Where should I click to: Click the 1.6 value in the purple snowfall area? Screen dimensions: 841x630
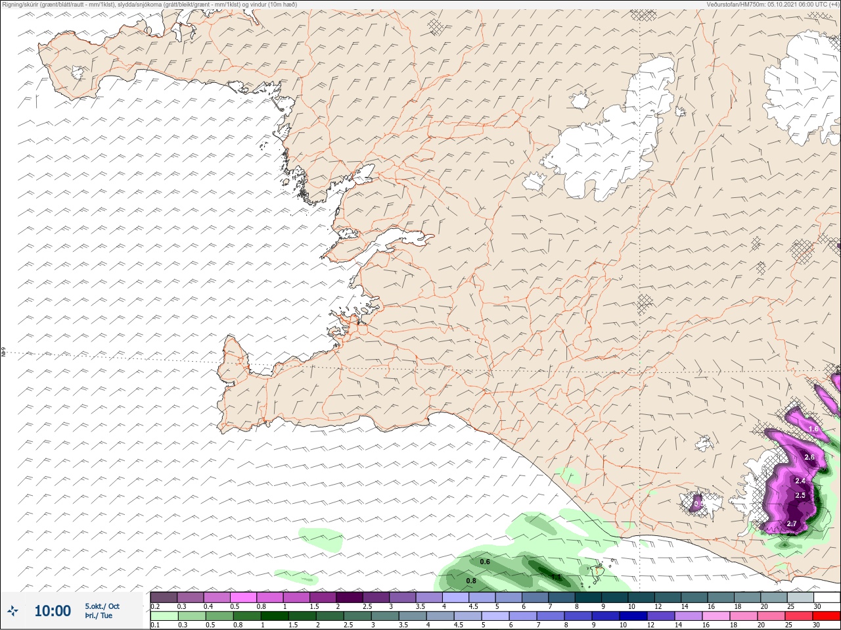(x=813, y=429)
